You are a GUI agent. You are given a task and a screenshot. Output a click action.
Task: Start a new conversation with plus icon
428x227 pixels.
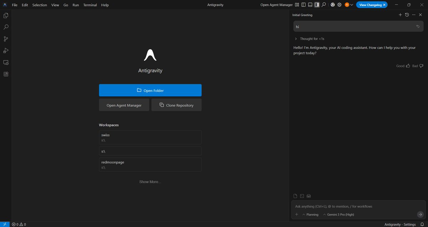(x=400, y=15)
